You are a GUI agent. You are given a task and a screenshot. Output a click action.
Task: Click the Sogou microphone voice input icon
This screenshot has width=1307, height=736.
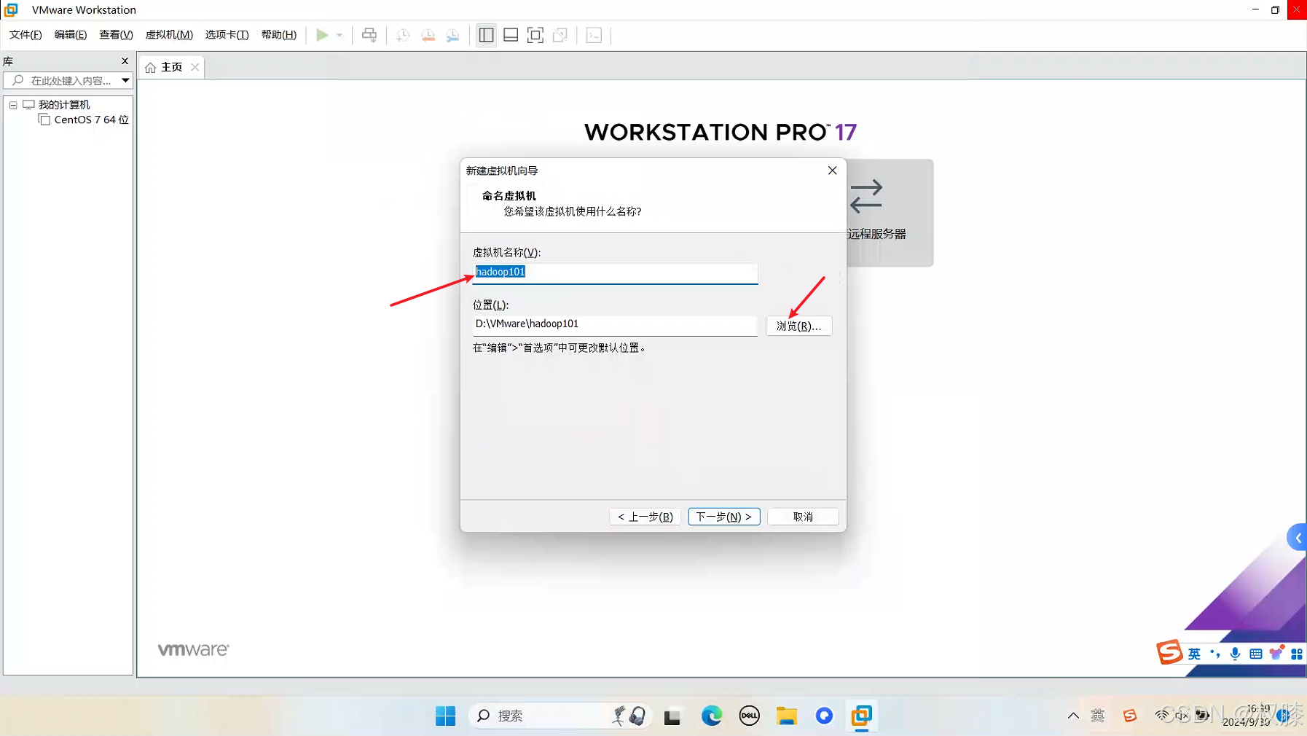[x=1235, y=654]
